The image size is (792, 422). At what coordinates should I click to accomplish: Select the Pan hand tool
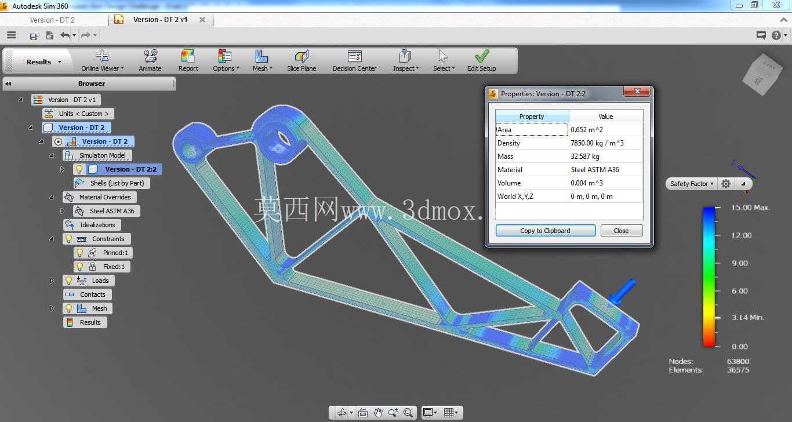(x=378, y=413)
